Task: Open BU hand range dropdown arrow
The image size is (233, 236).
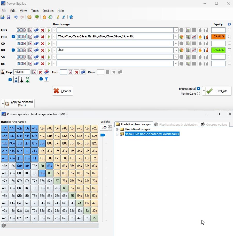Action: (176, 50)
